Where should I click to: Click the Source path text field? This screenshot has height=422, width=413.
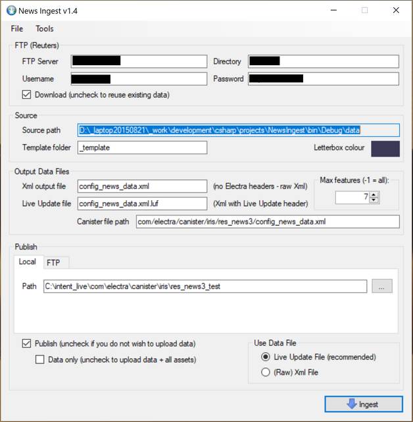point(237,130)
